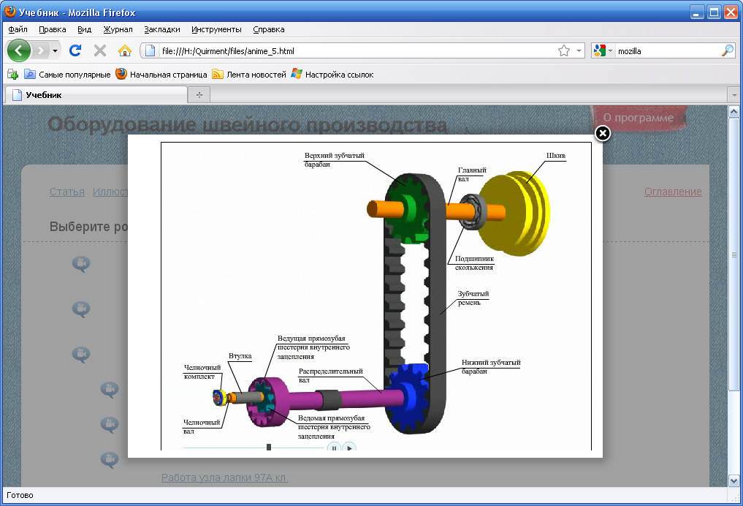Viewport: 743px width, 506px height.
Task: Click the animation progress slider handle
Action: pos(269,448)
